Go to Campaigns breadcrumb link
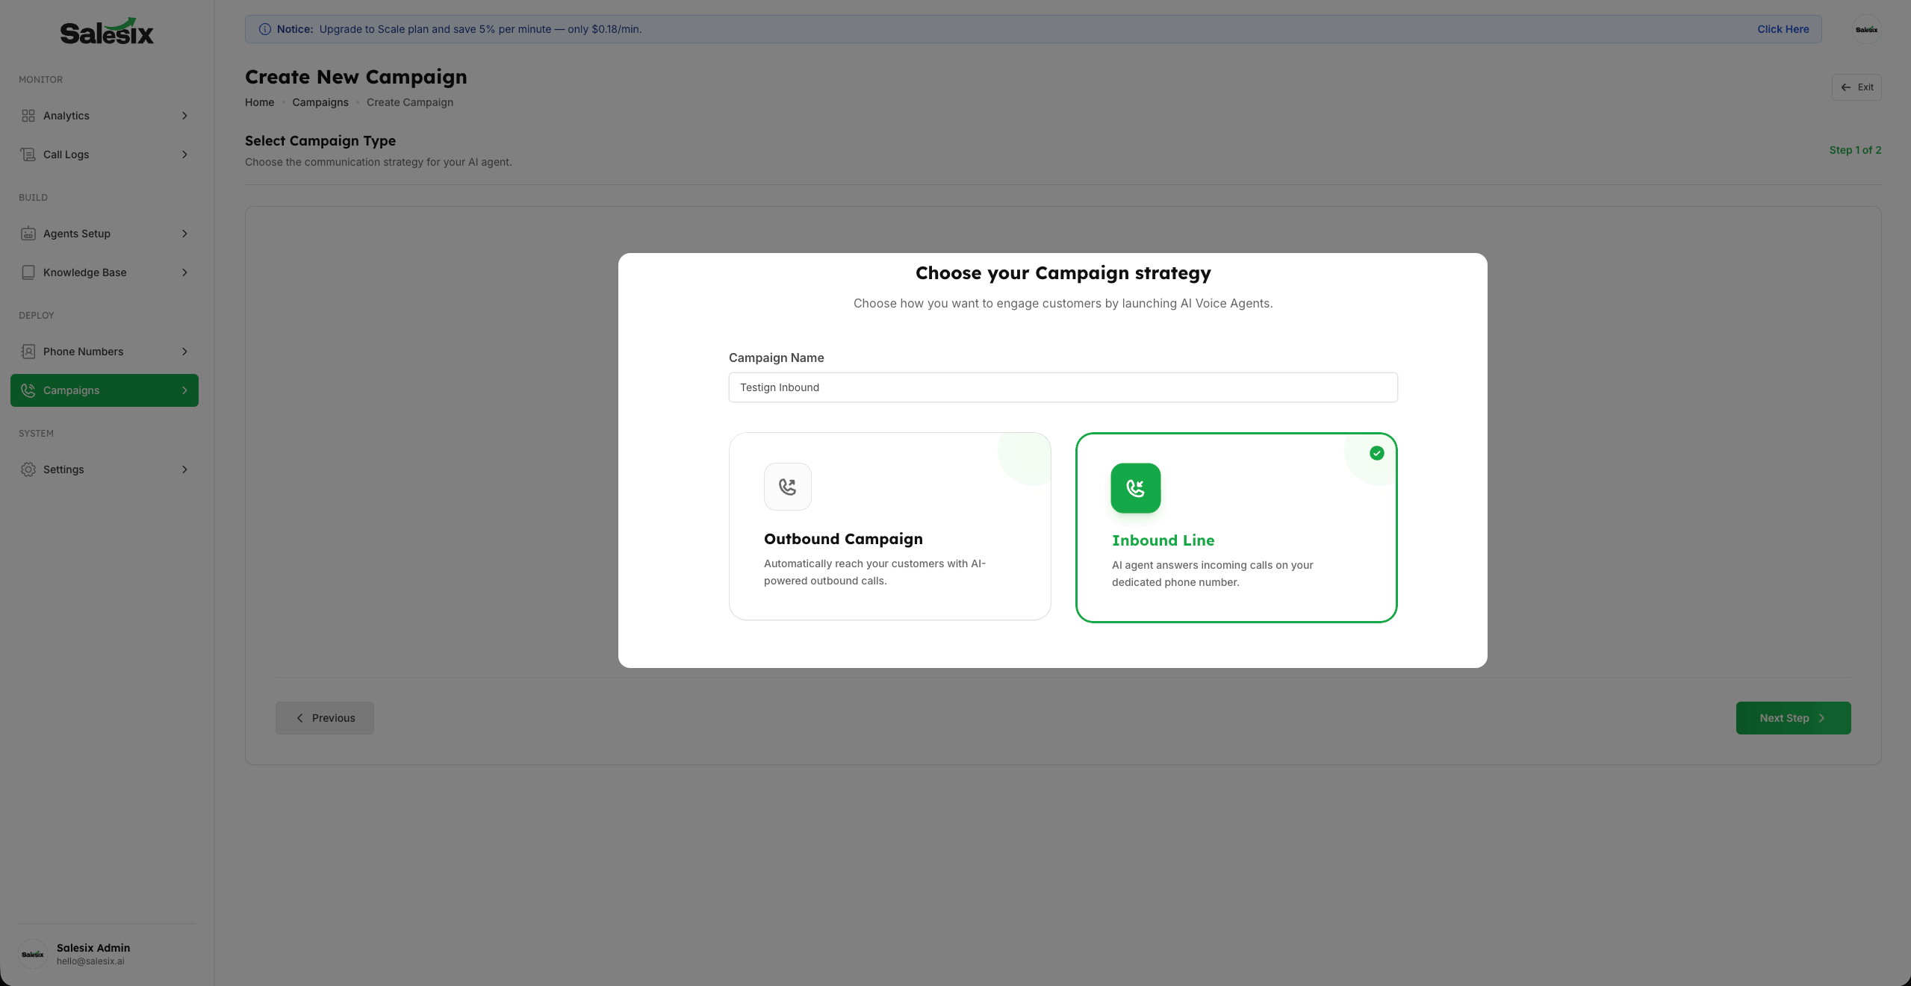 (x=320, y=102)
